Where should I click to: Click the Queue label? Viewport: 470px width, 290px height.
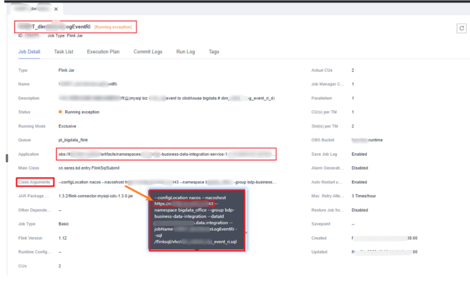[x=25, y=140]
